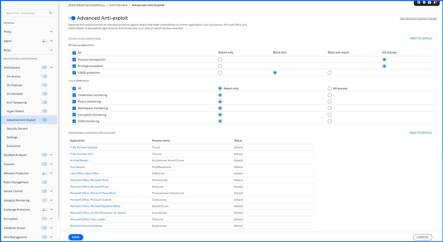Uncheck the LSASS protection checkbox
The width and height of the screenshot is (443, 242).
pyautogui.click(x=74, y=72)
